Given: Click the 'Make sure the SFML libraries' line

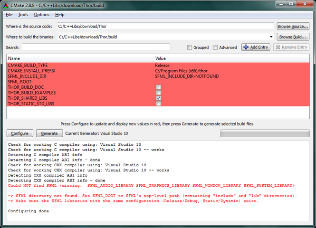Looking at the screenshot, I should tap(133, 201).
